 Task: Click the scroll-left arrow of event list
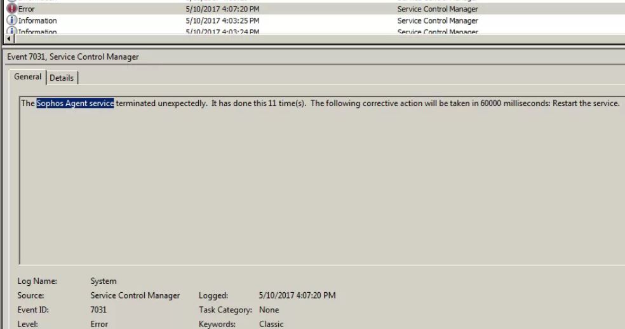click(x=9, y=39)
